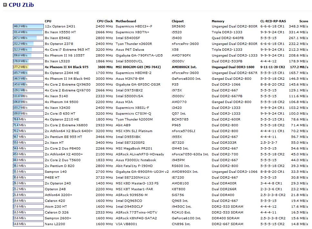Image resolution: width=312 pixels, height=229 pixels.
Task: Click the CPU column header
Action: (48, 21)
